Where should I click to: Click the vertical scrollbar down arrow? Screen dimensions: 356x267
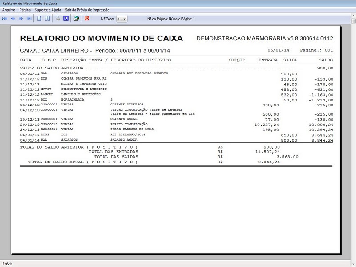tap(352, 255)
